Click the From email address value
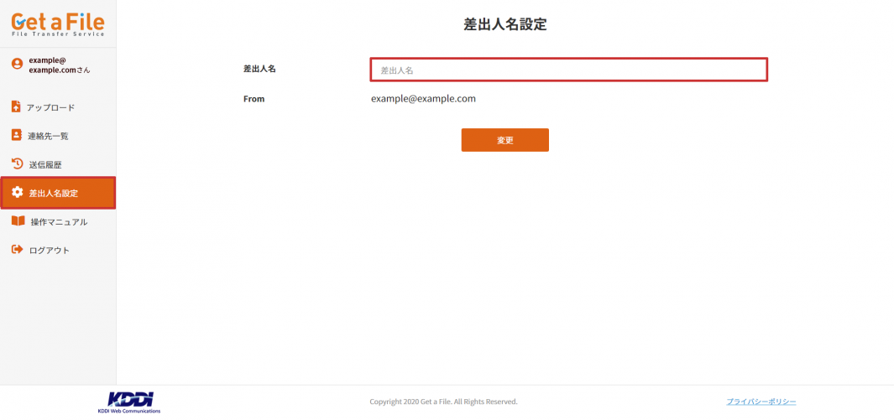This screenshot has height=420, width=894. (x=423, y=99)
